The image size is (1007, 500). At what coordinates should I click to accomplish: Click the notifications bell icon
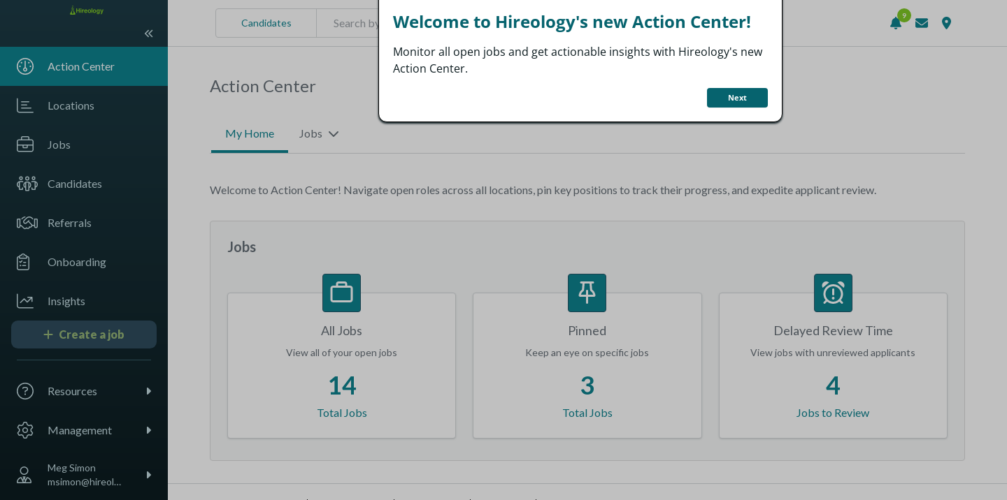[x=895, y=23]
